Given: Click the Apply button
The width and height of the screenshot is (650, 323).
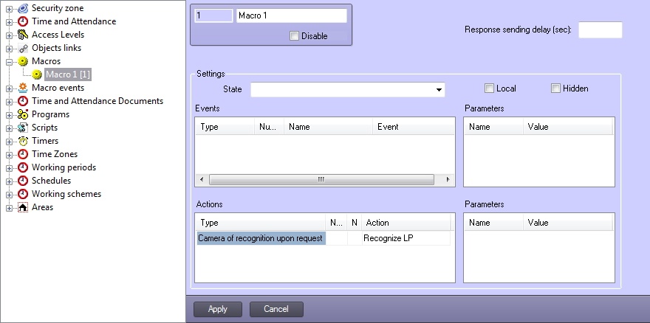Looking at the screenshot, I should click(x=218, y=309).
